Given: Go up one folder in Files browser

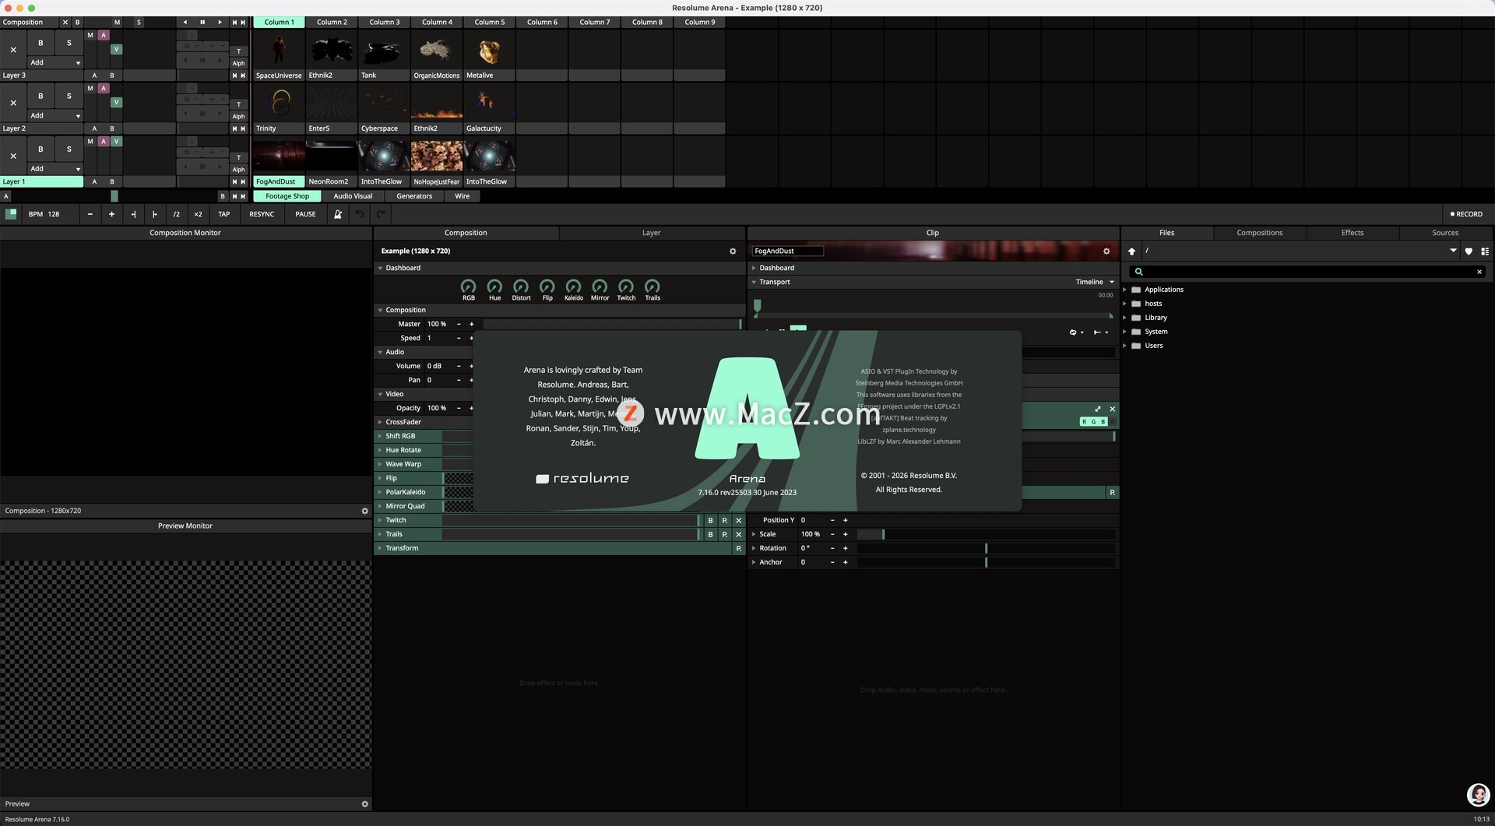Looking at the screenshot, I should [x=1131, y=251].
